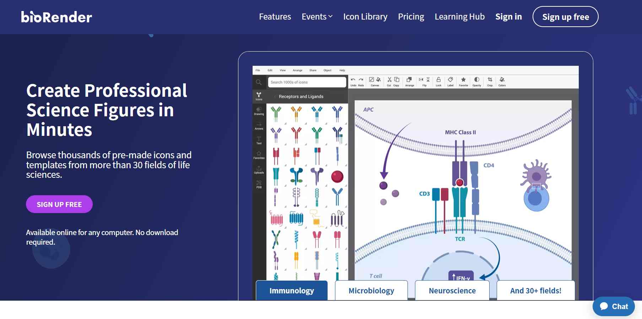Click the Crop toolbar icon
Screen dimensions: 642x319
[490, 81]
